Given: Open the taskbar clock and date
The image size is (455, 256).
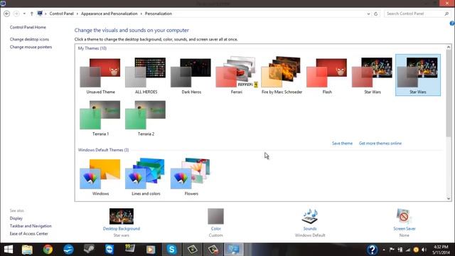Looking at the screenshot, I should point(441,250).
